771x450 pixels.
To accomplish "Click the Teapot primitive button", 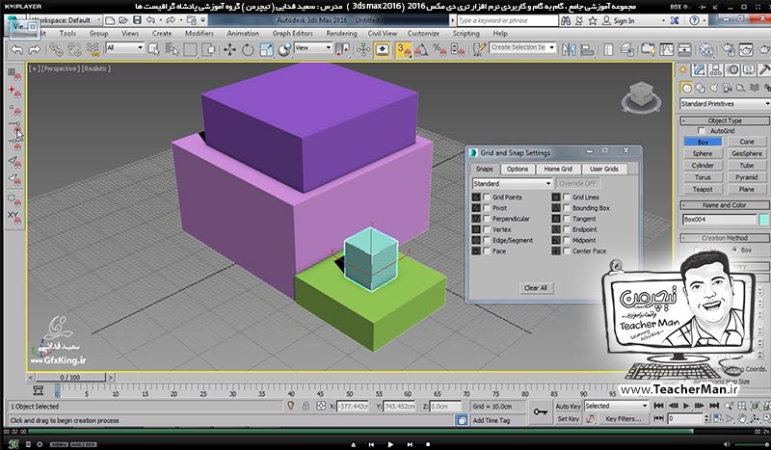I will pyautogui.click(x=703, y=189).
